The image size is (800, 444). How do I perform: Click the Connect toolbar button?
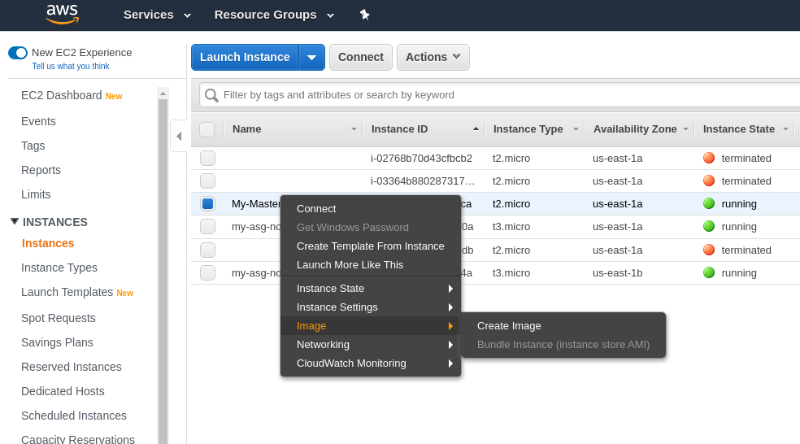[x=361, y=57]
